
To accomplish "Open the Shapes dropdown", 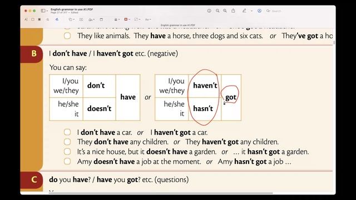I will click(x=71, y=19).
